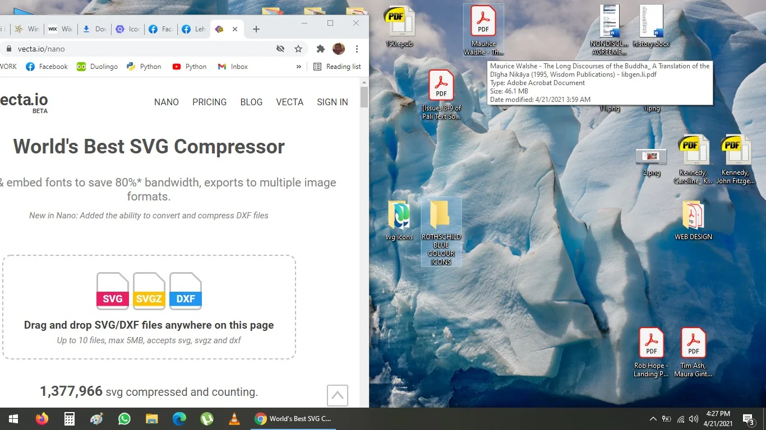Image resolution: width=766 pixels, height=430 pixels.
Task: Open the Windows Start menu
Action: pos(13,419)
